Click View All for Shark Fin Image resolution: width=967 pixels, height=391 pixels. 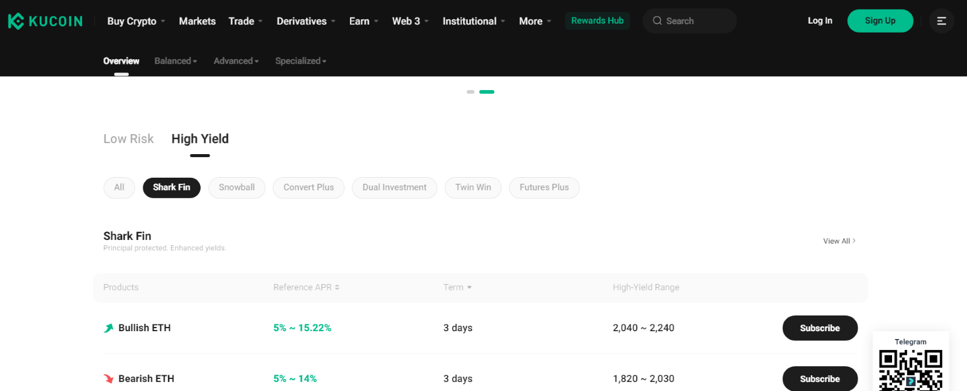(839, 241)
